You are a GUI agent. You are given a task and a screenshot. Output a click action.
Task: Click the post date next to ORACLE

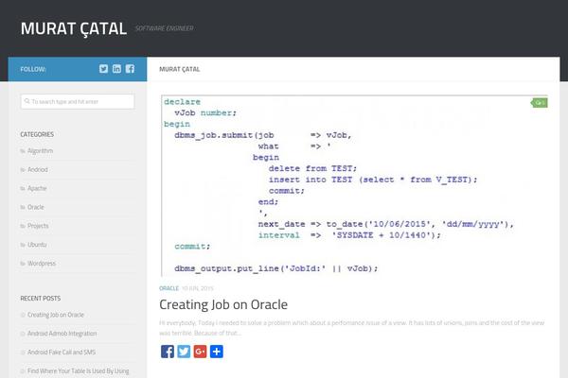[x=198, y=288]
